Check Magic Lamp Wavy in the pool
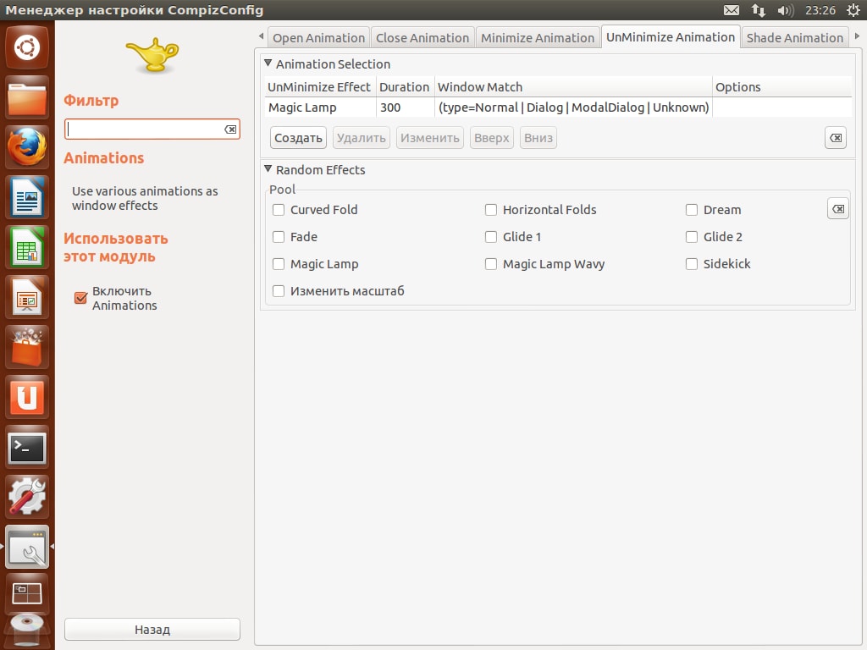Screen dimensions: 867x650 (491, 264)
